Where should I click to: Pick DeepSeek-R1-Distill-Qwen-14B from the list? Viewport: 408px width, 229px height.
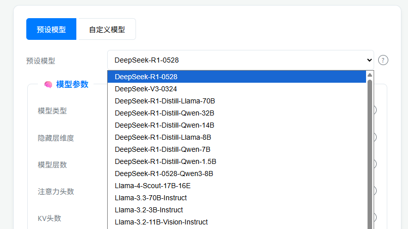click(x=237, y=125)
